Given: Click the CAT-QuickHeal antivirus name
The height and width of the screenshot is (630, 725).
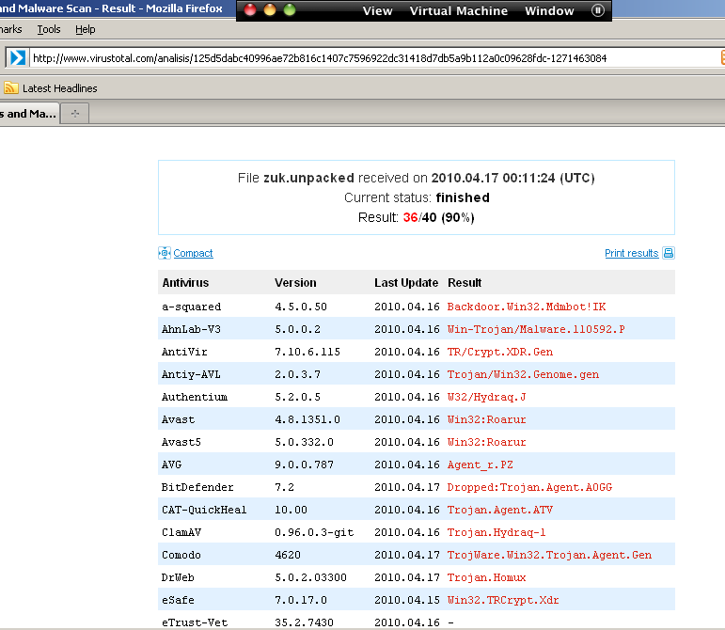Looking at the screenshot, I should [204, 510].
